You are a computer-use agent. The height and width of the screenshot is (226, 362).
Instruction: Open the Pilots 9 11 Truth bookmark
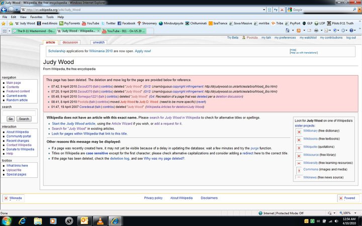[340, 23]
